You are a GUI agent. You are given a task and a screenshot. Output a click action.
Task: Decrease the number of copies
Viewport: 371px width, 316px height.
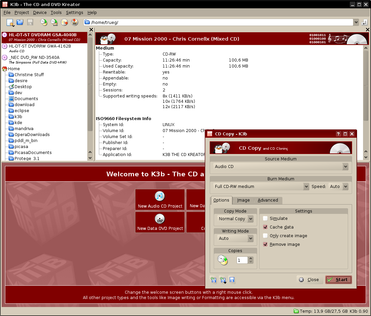click(251, 262)
